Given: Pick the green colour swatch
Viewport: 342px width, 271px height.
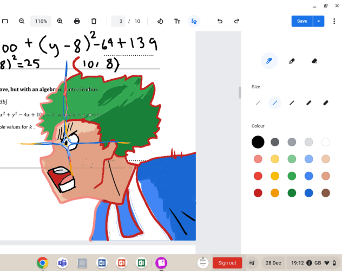Looking at the screenshot, I should [x=292, y=176].
